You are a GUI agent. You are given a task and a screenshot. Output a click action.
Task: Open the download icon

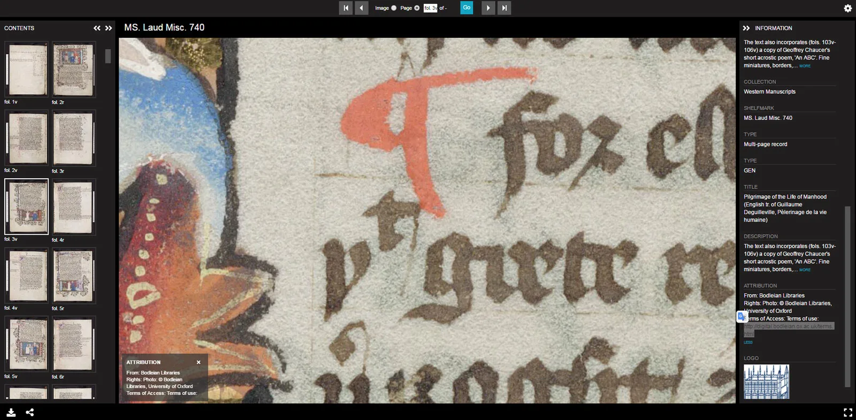[x=11, y=413]
